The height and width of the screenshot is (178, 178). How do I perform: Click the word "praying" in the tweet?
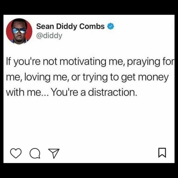tap(143, 63)
